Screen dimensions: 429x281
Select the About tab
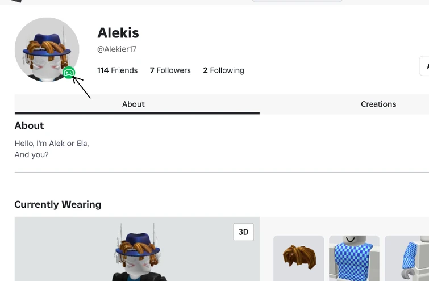134,104
